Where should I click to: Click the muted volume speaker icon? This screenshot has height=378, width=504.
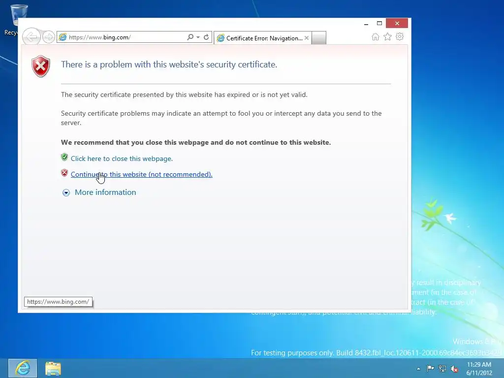coord(454,369)
